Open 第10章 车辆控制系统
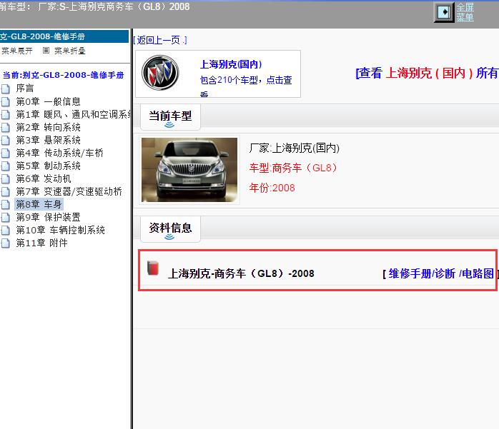Viewport: 499px width, 429px height. pos(60,230)
